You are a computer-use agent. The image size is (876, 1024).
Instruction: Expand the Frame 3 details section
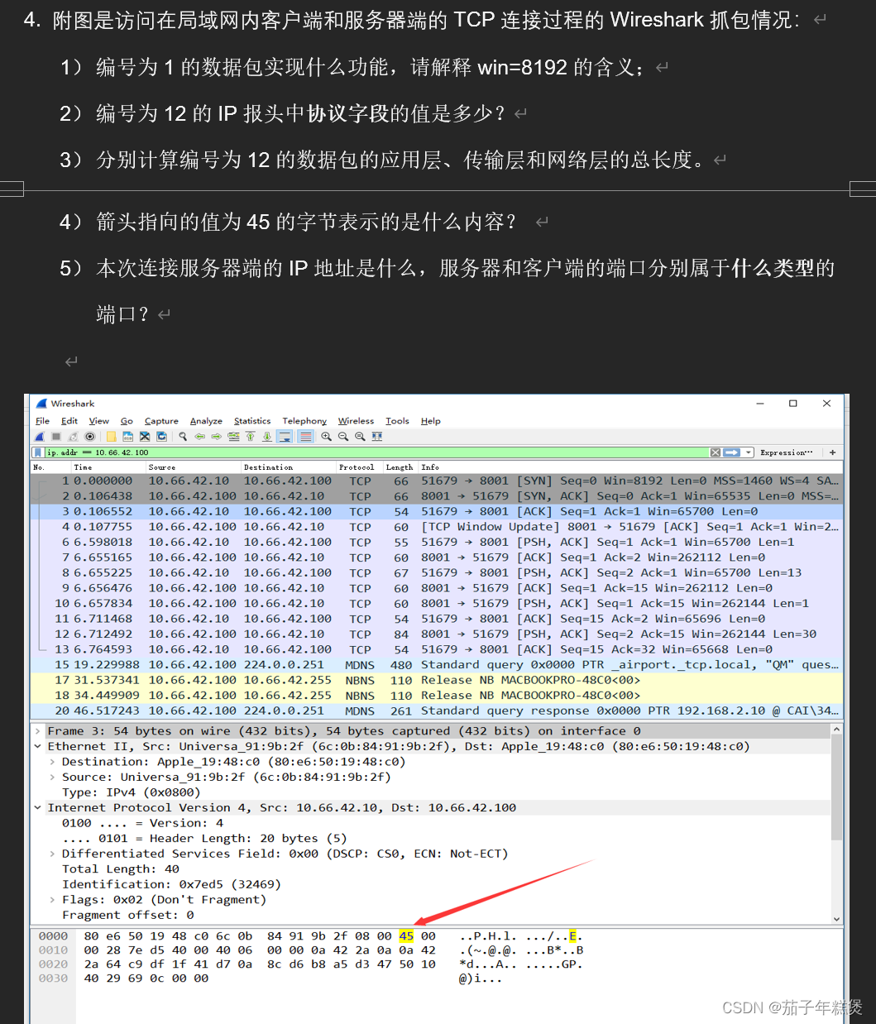38,730
